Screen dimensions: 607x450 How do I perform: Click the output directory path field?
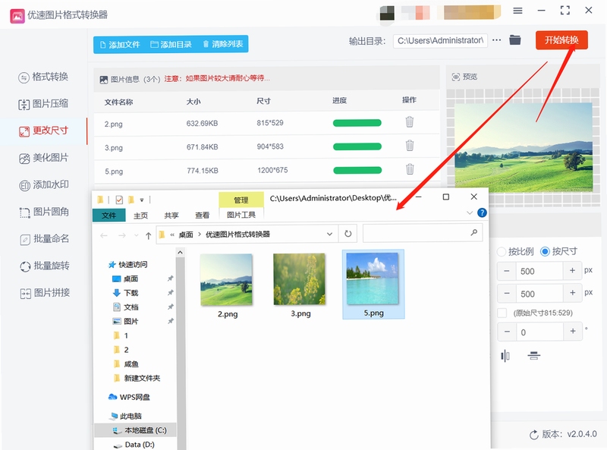(x=440, y=41)
